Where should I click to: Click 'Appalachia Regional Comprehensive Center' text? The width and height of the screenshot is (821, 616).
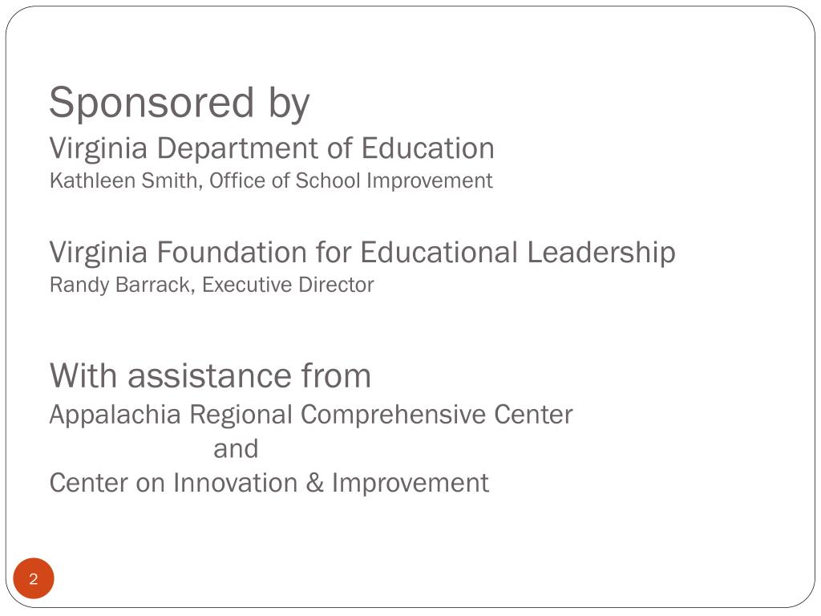point(311,416)
